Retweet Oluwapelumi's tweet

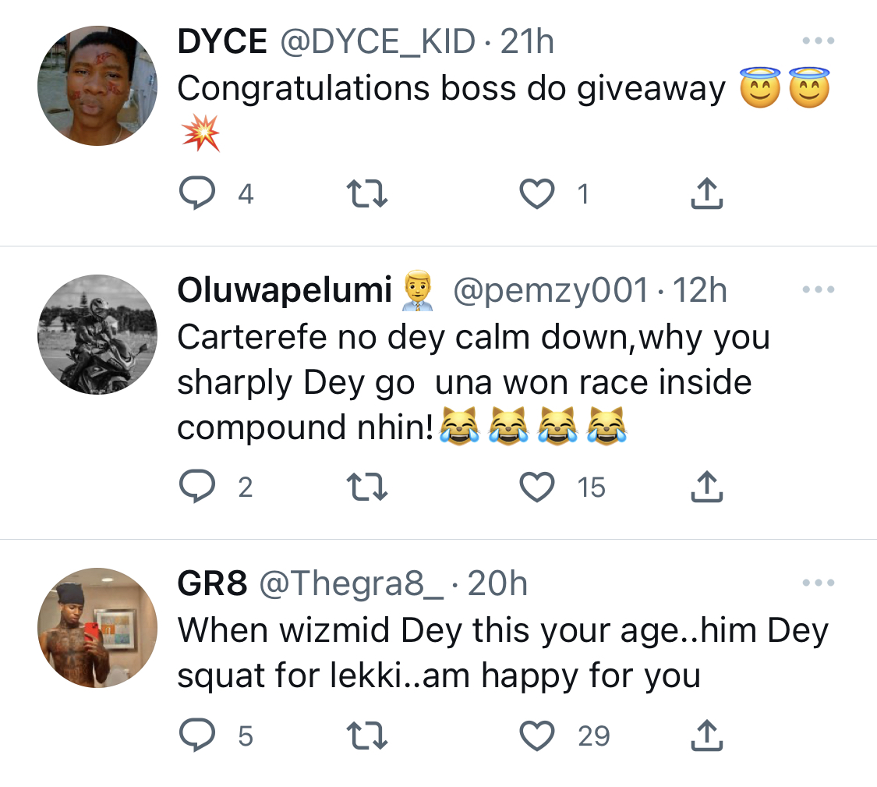(x=367, y=486)
